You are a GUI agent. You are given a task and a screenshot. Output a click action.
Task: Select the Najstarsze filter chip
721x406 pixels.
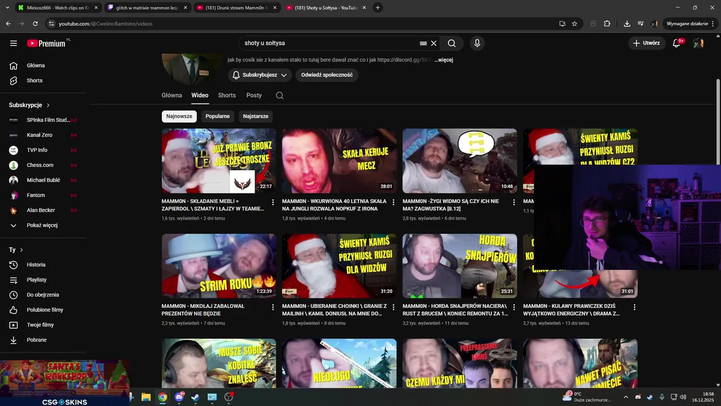(256, 116)
